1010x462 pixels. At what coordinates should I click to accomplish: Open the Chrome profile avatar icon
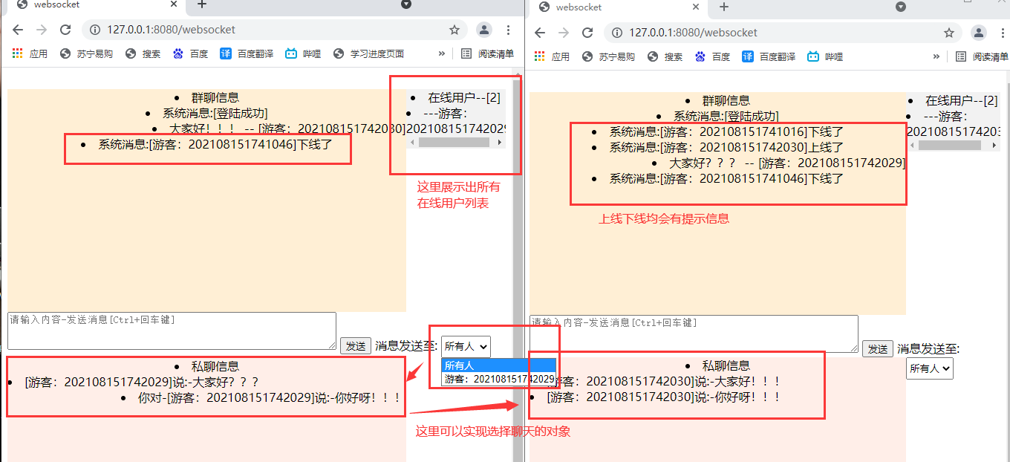pyautogui.click(x=483, y=30)
